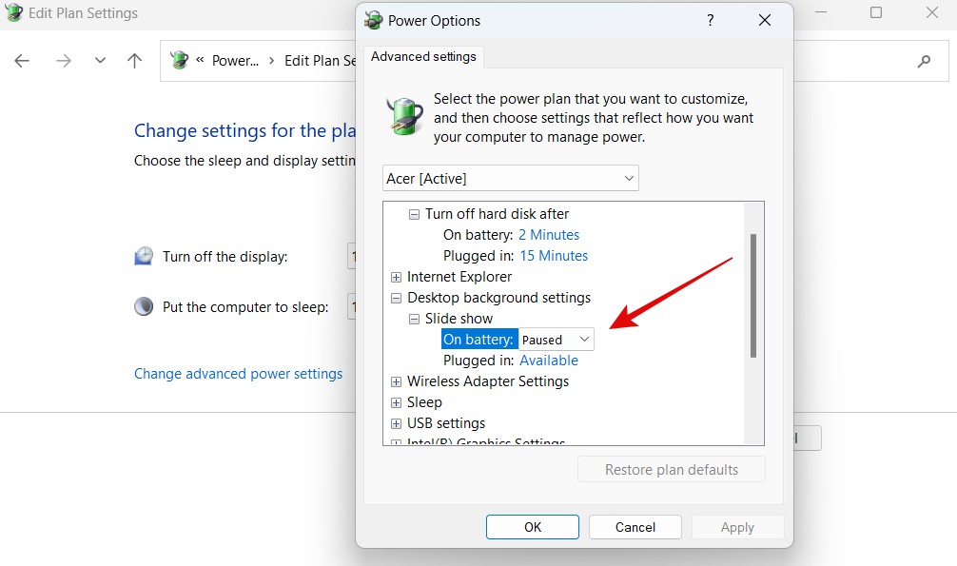The image size is (957, 566).
Task: Select the Sleep tree label
Action: coord(424,403)
